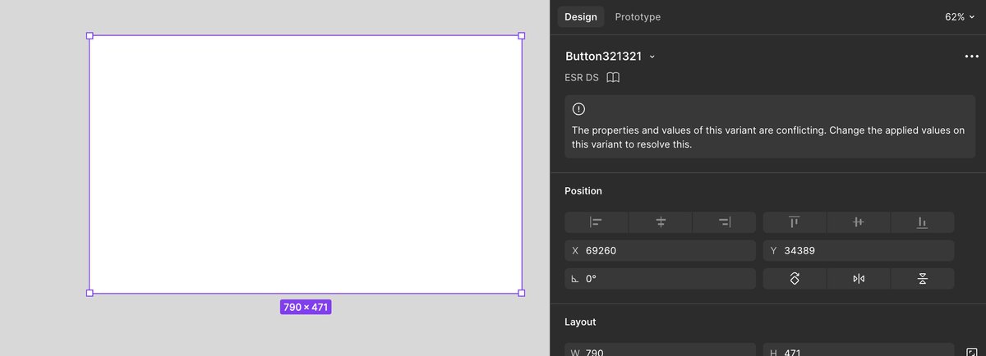Align top icon in Position
986x356 pixels.
(x=795, y=222)
